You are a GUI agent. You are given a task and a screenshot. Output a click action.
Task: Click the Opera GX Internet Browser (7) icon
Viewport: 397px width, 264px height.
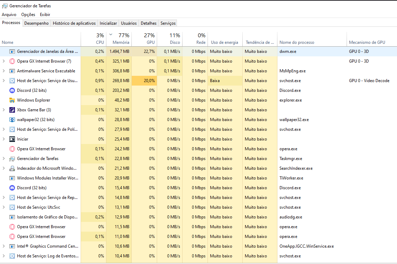[x=12, y=61]
